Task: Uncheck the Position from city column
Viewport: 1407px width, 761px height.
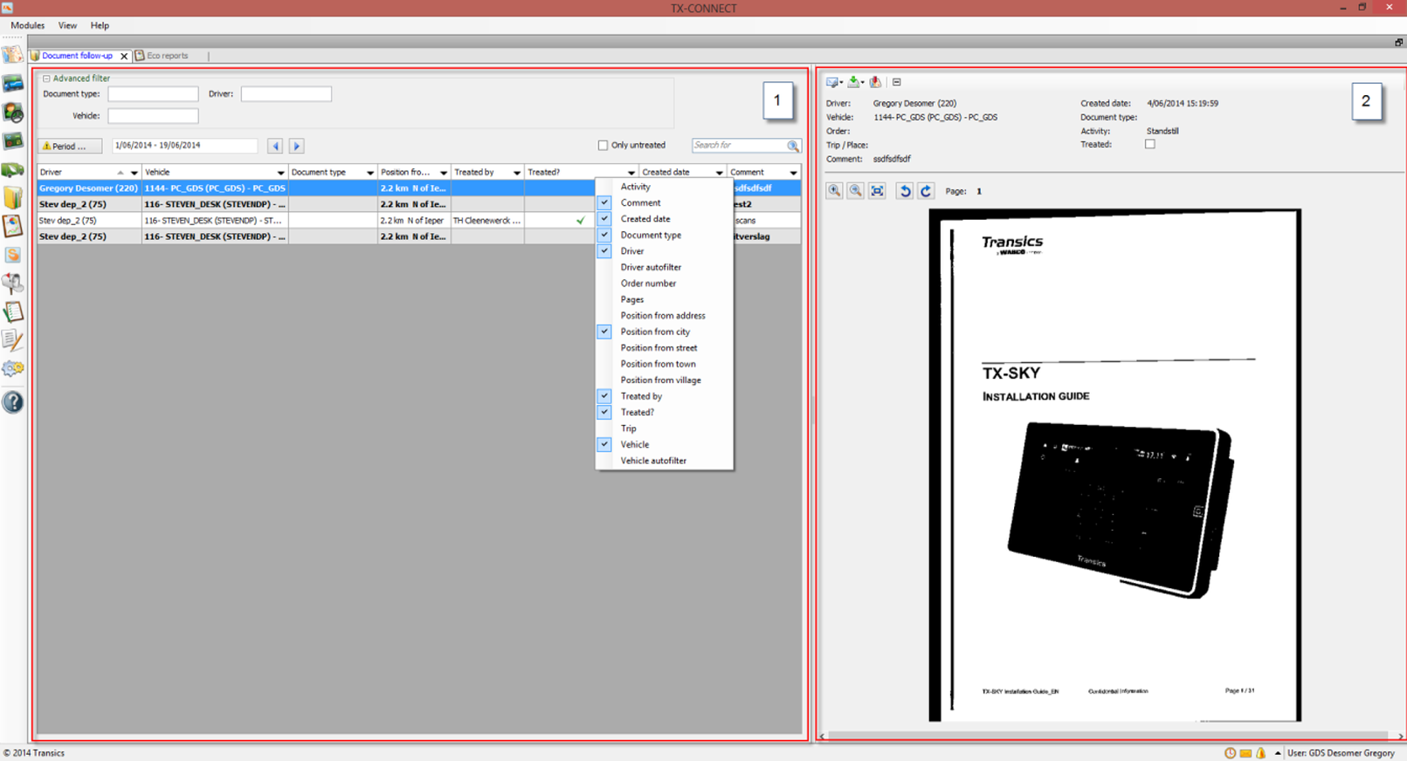Action: (x=604, y=332)
